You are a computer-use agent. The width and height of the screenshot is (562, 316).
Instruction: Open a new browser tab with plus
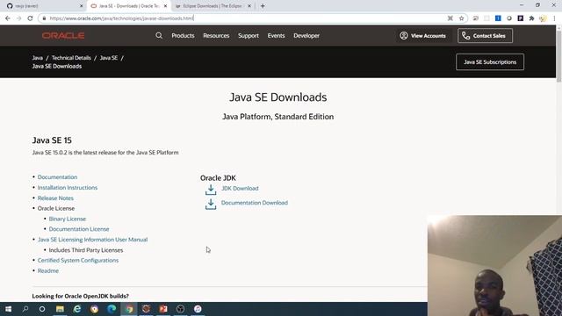pyautogui.click(x=263, y=6)
